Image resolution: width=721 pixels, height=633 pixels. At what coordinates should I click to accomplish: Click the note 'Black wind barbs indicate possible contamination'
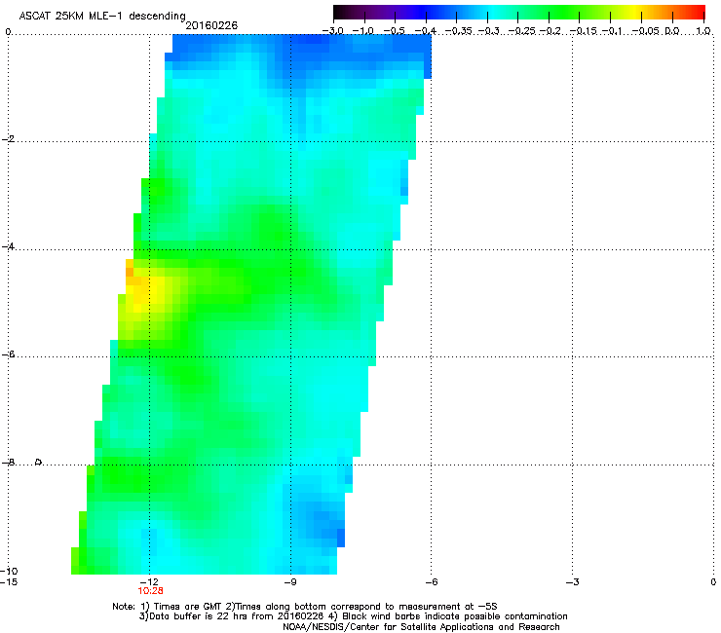(455, 616)
